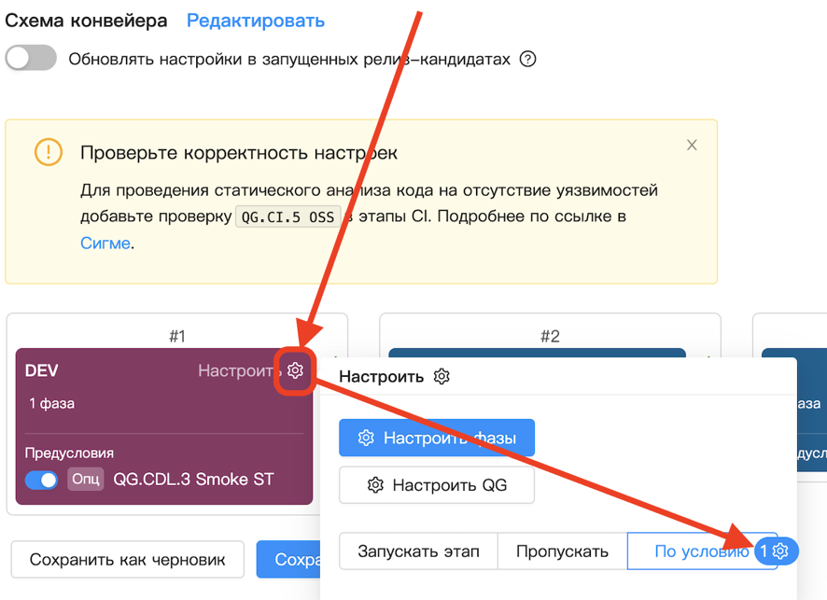Click the question mark help icon
Image resolution: width=827 pixels, height=600 pixels.
point(527,59)
